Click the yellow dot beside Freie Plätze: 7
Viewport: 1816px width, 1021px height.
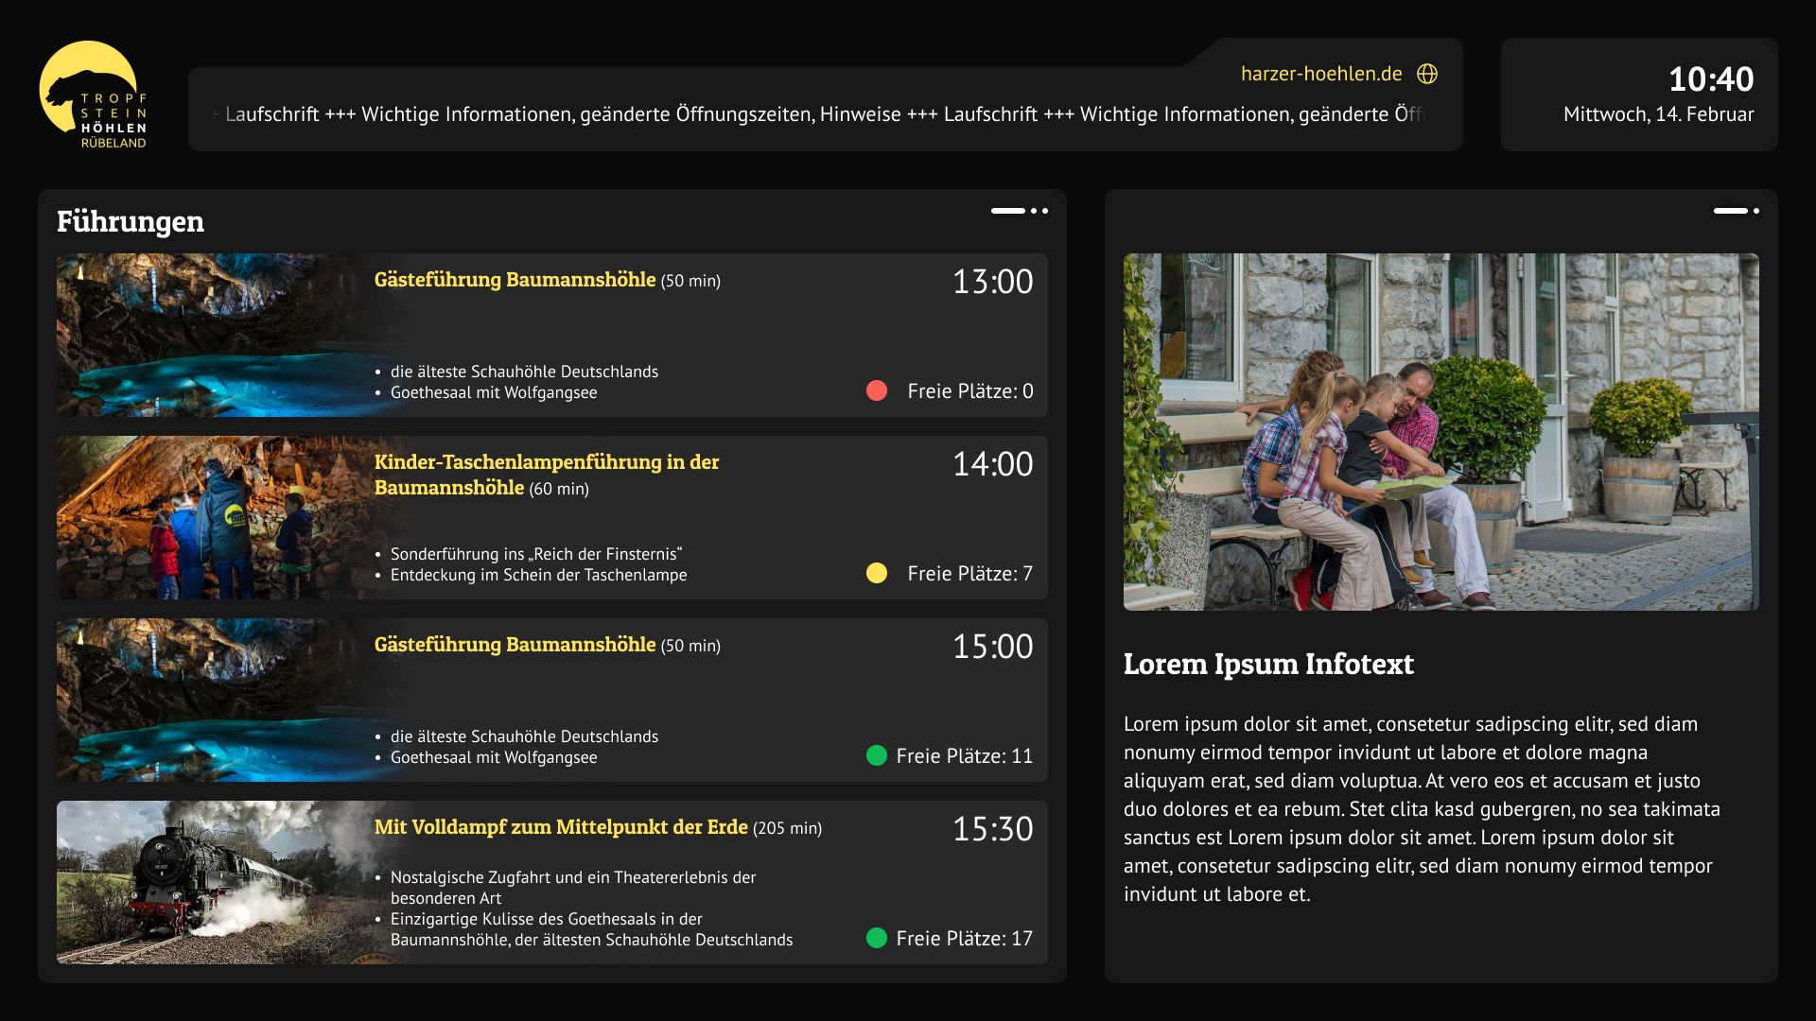[x=876, y=573]
